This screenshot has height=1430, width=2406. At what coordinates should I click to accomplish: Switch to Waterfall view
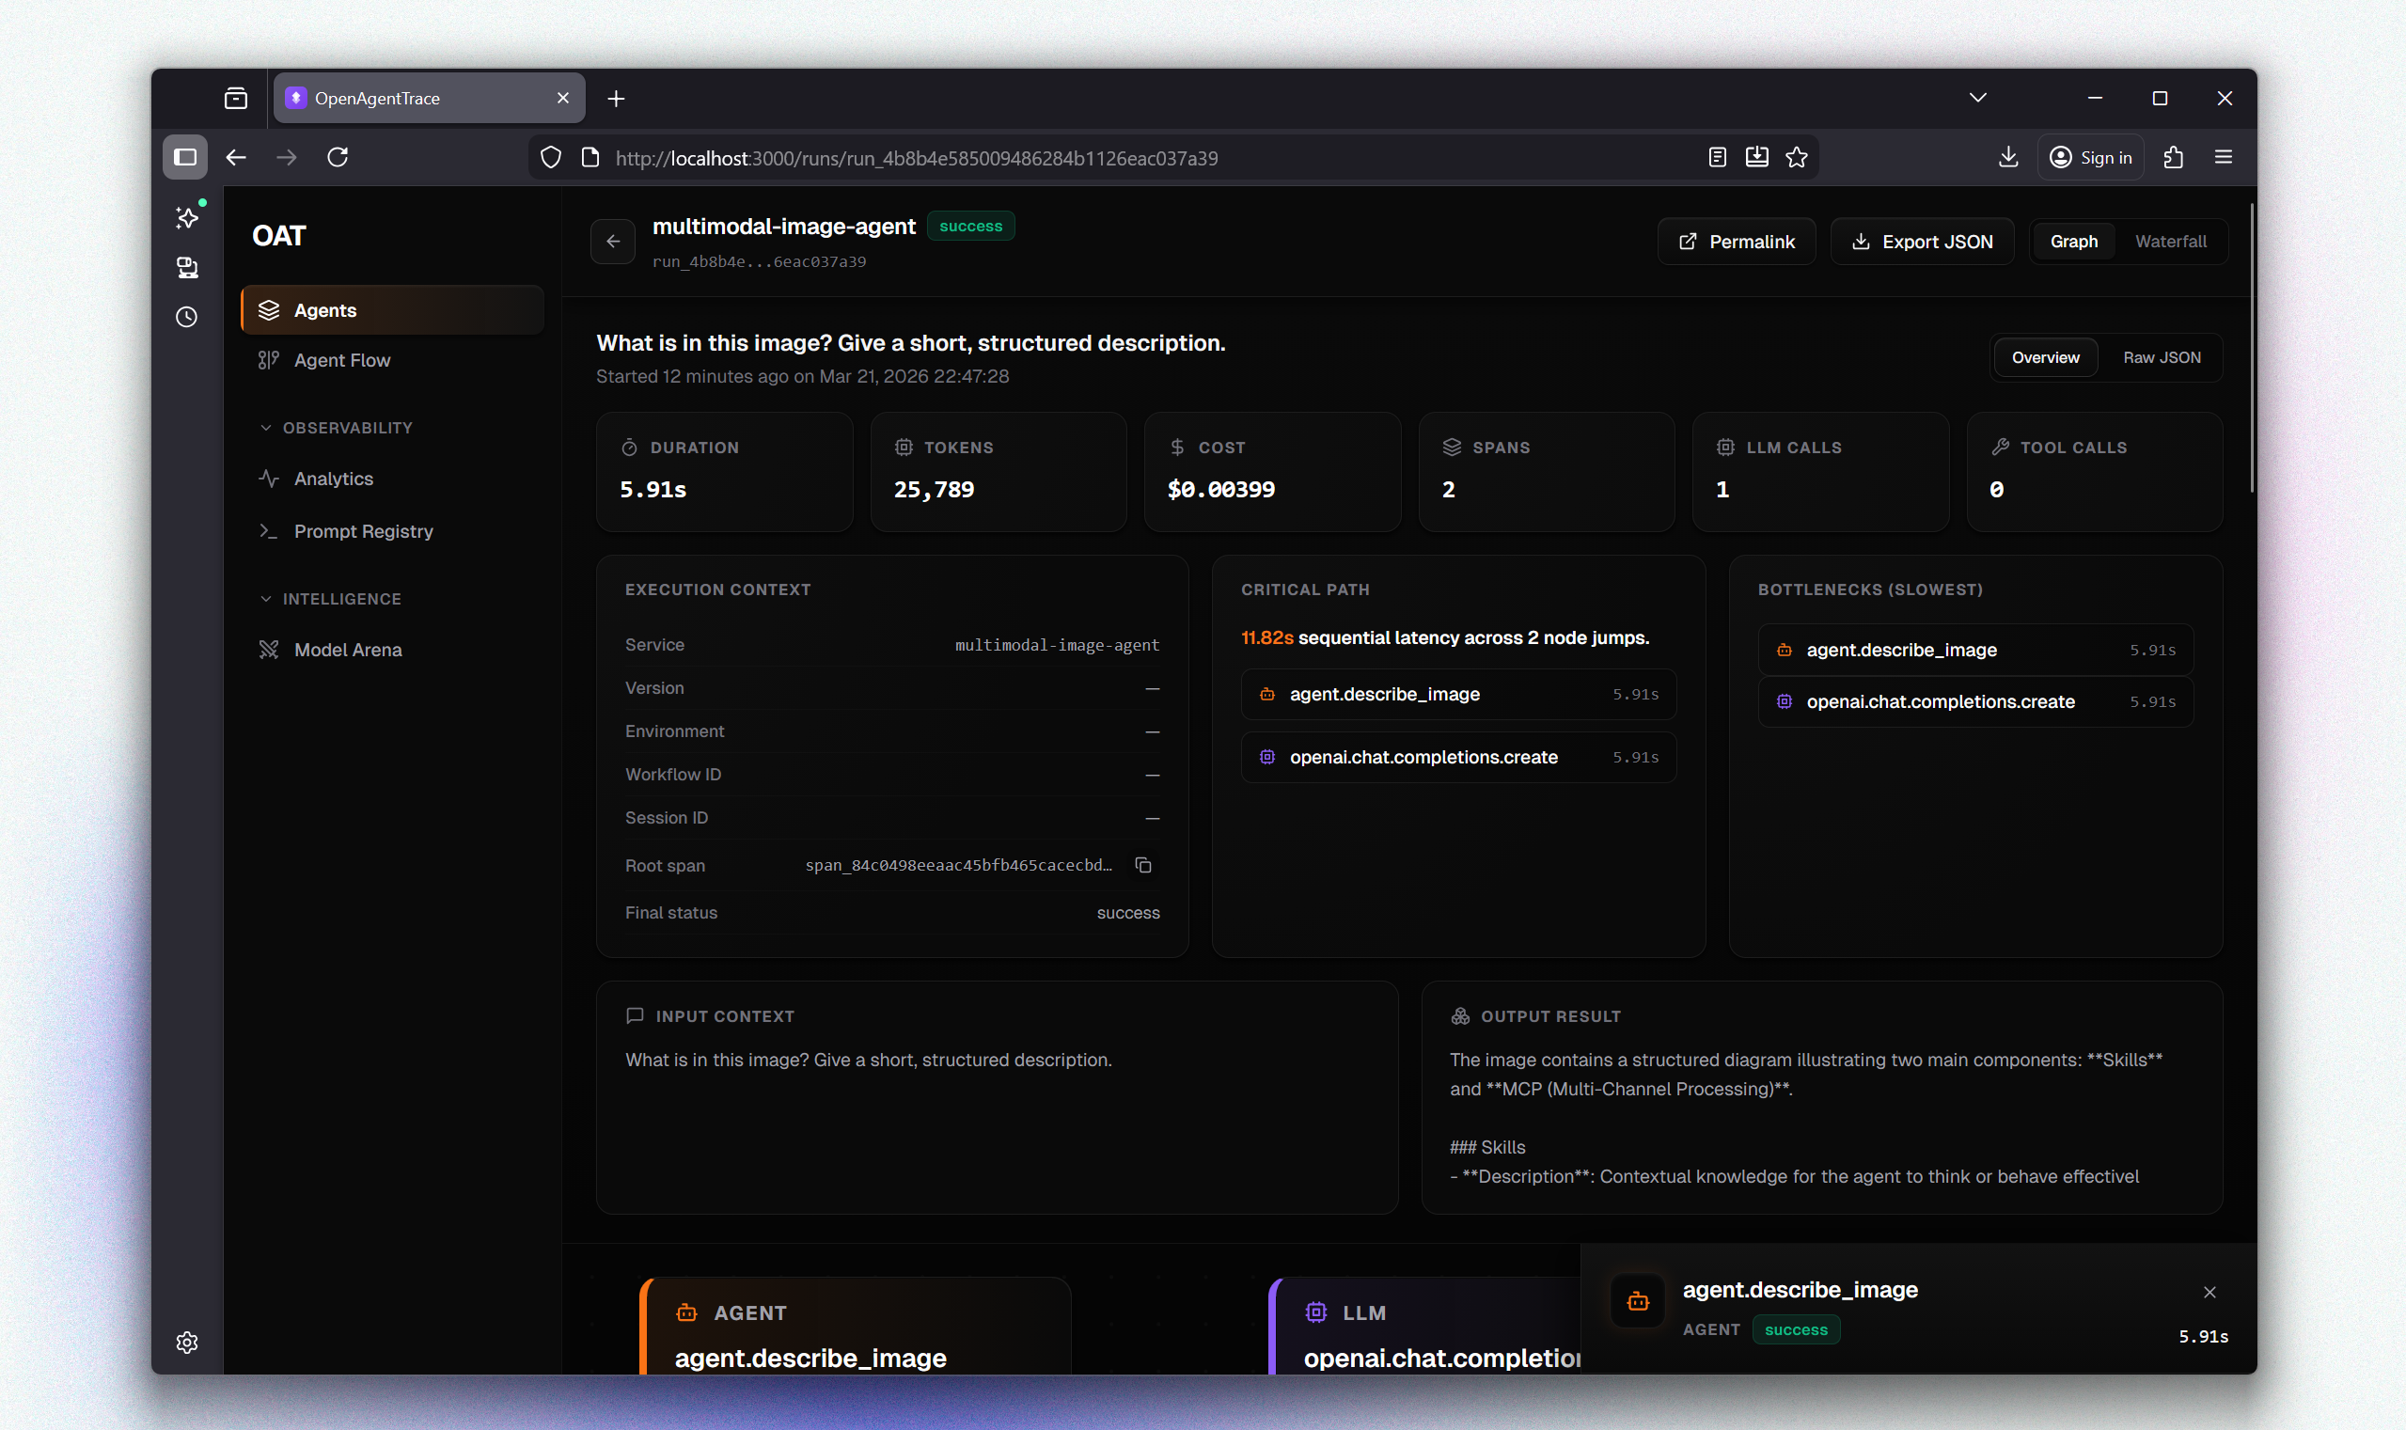(2172, 241)
